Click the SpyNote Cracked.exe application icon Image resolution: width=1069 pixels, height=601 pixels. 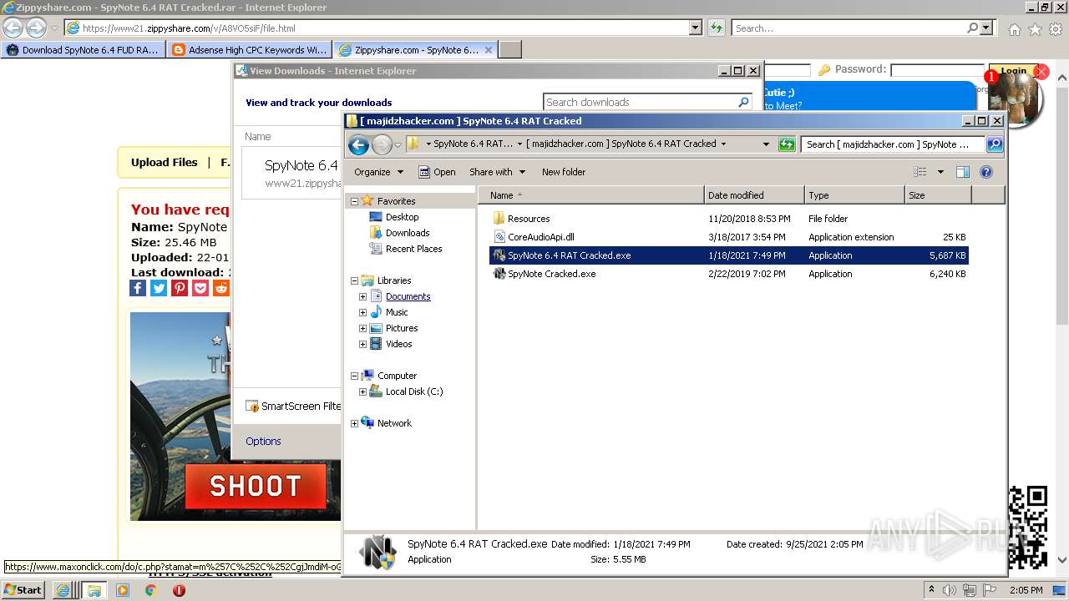tap(499, 274)
